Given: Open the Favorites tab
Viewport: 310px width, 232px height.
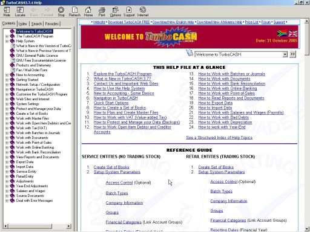Looking at the screenshot, I should coord(52,24).
